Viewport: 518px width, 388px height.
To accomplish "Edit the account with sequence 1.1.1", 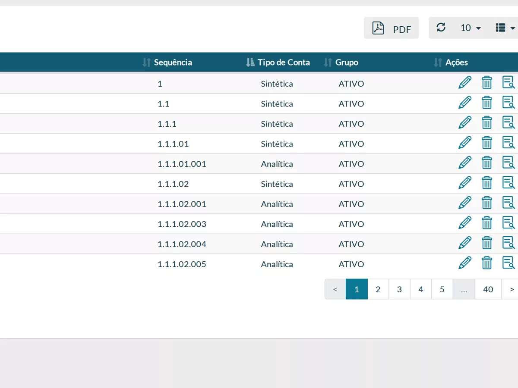I will (465, 122).
